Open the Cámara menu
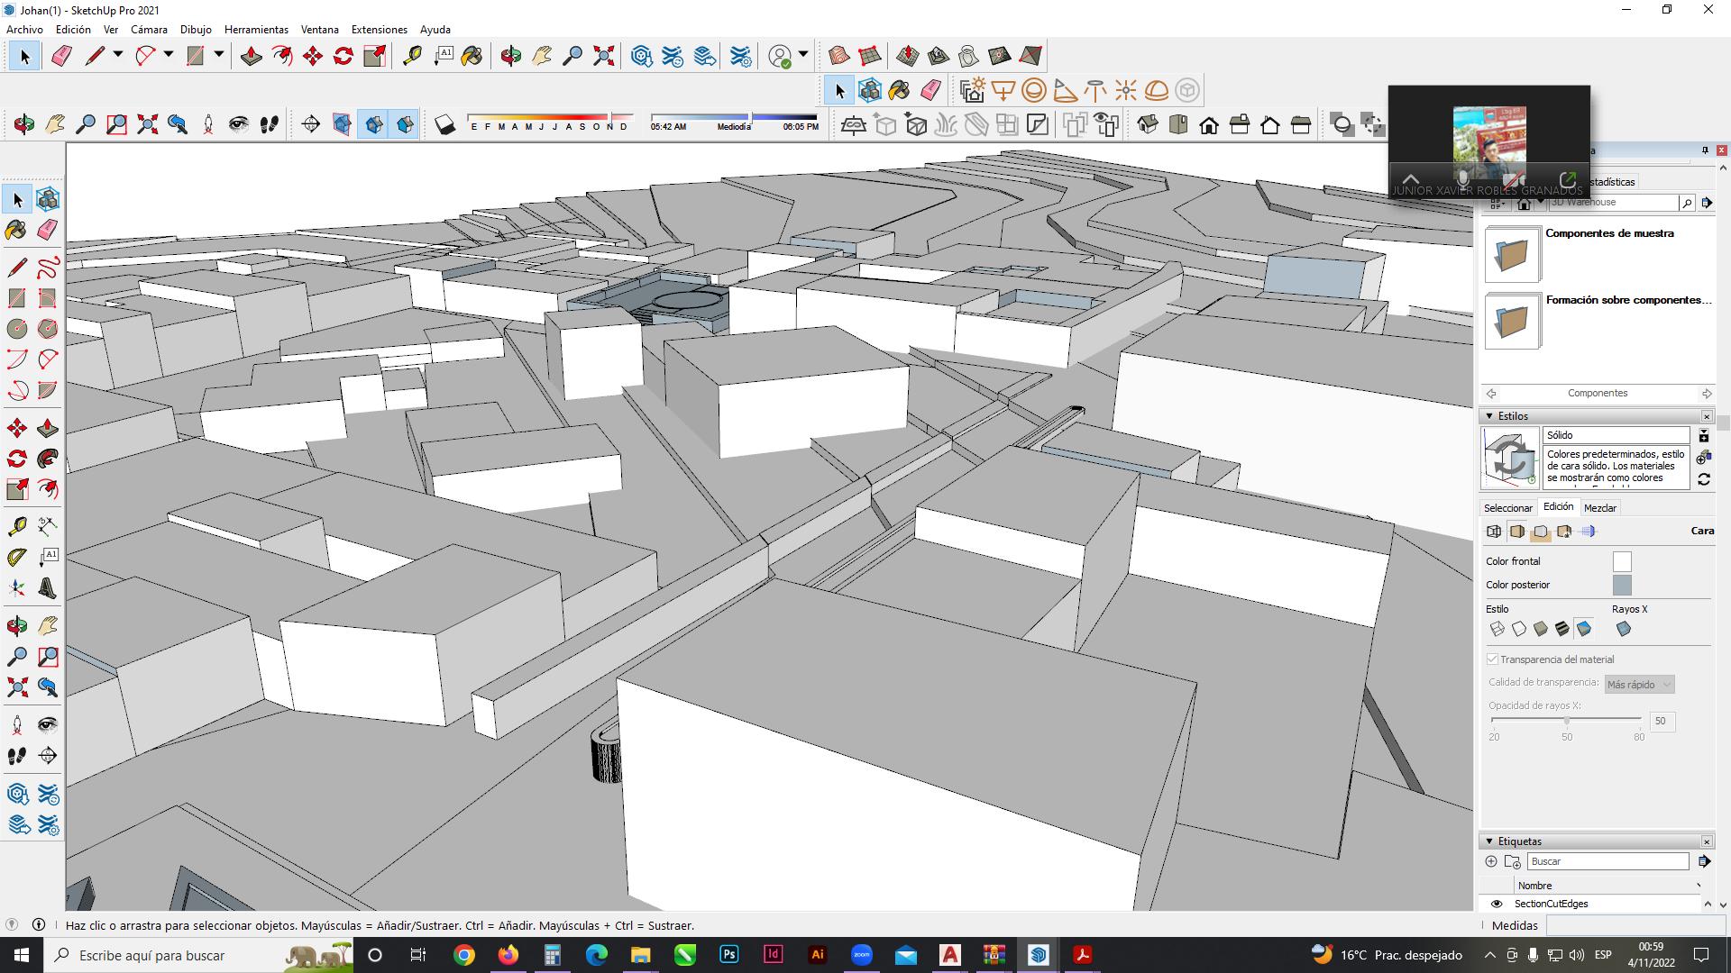 coord(149,30)
